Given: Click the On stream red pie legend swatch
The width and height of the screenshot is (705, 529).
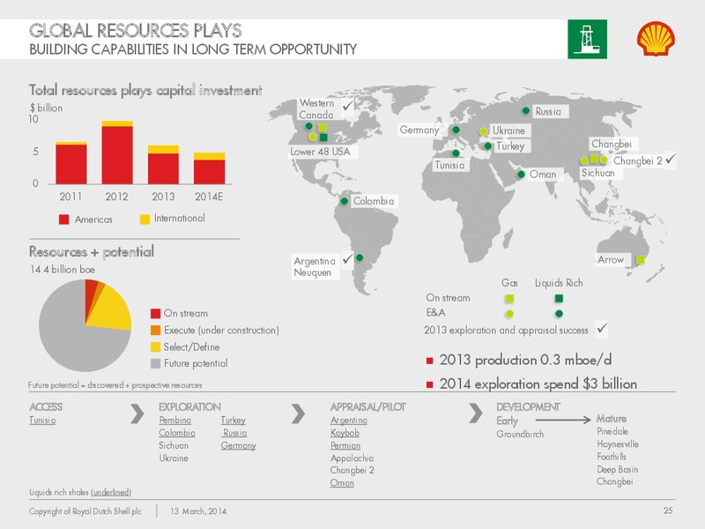Looking at the screenshot, I should pyautogui.click(x=156, y=314).
